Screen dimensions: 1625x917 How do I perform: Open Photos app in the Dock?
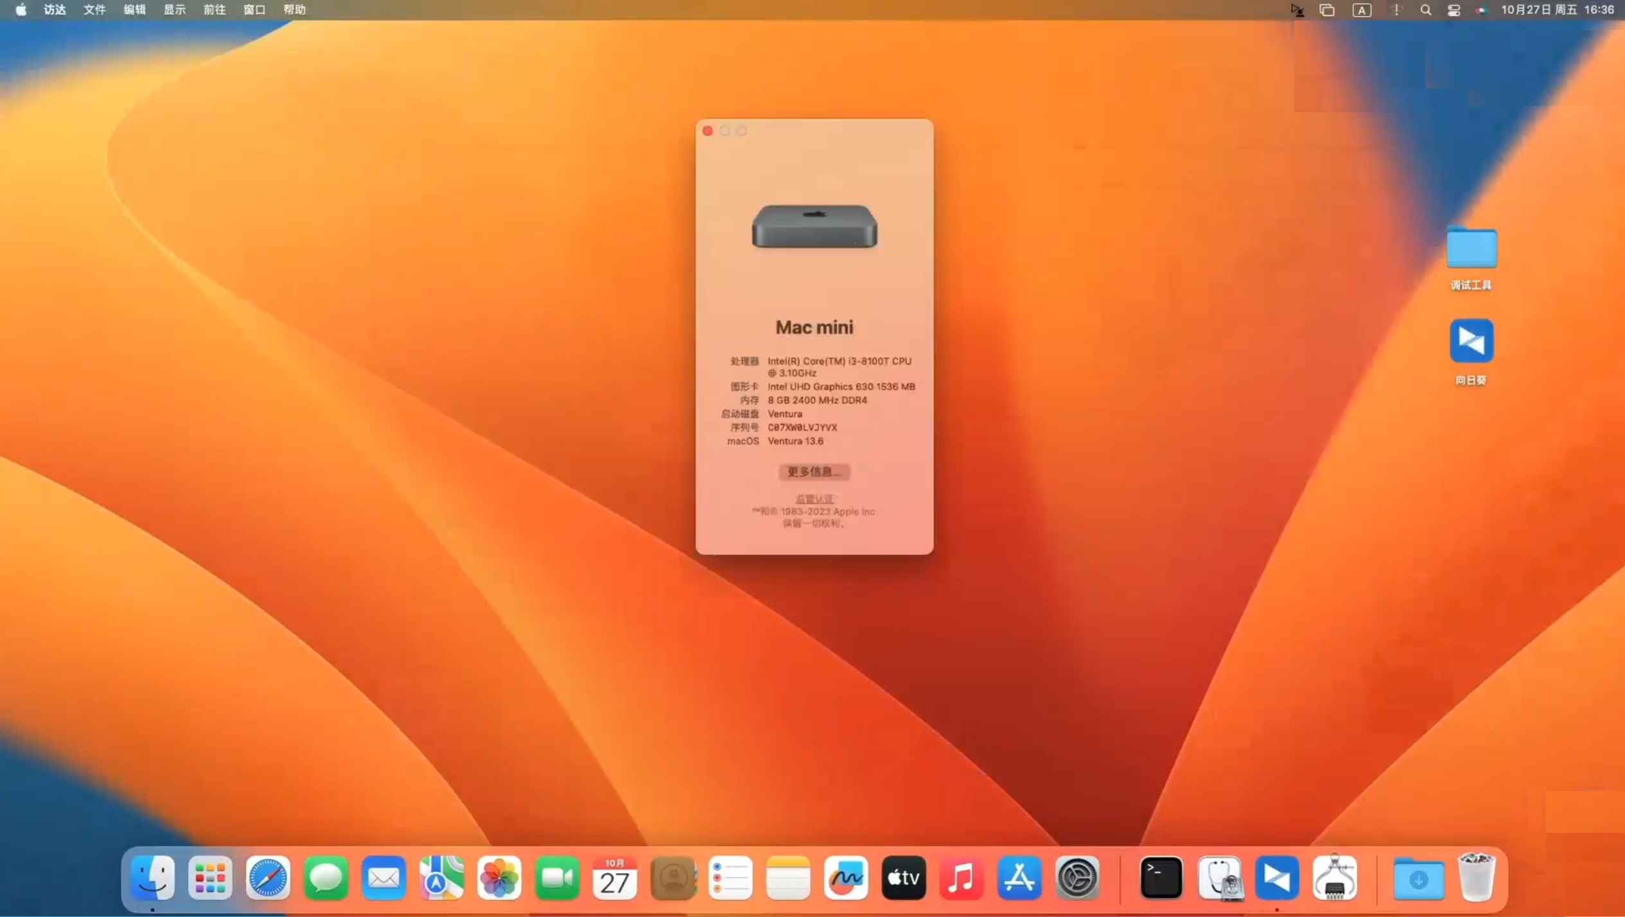[x=499, y=877]
